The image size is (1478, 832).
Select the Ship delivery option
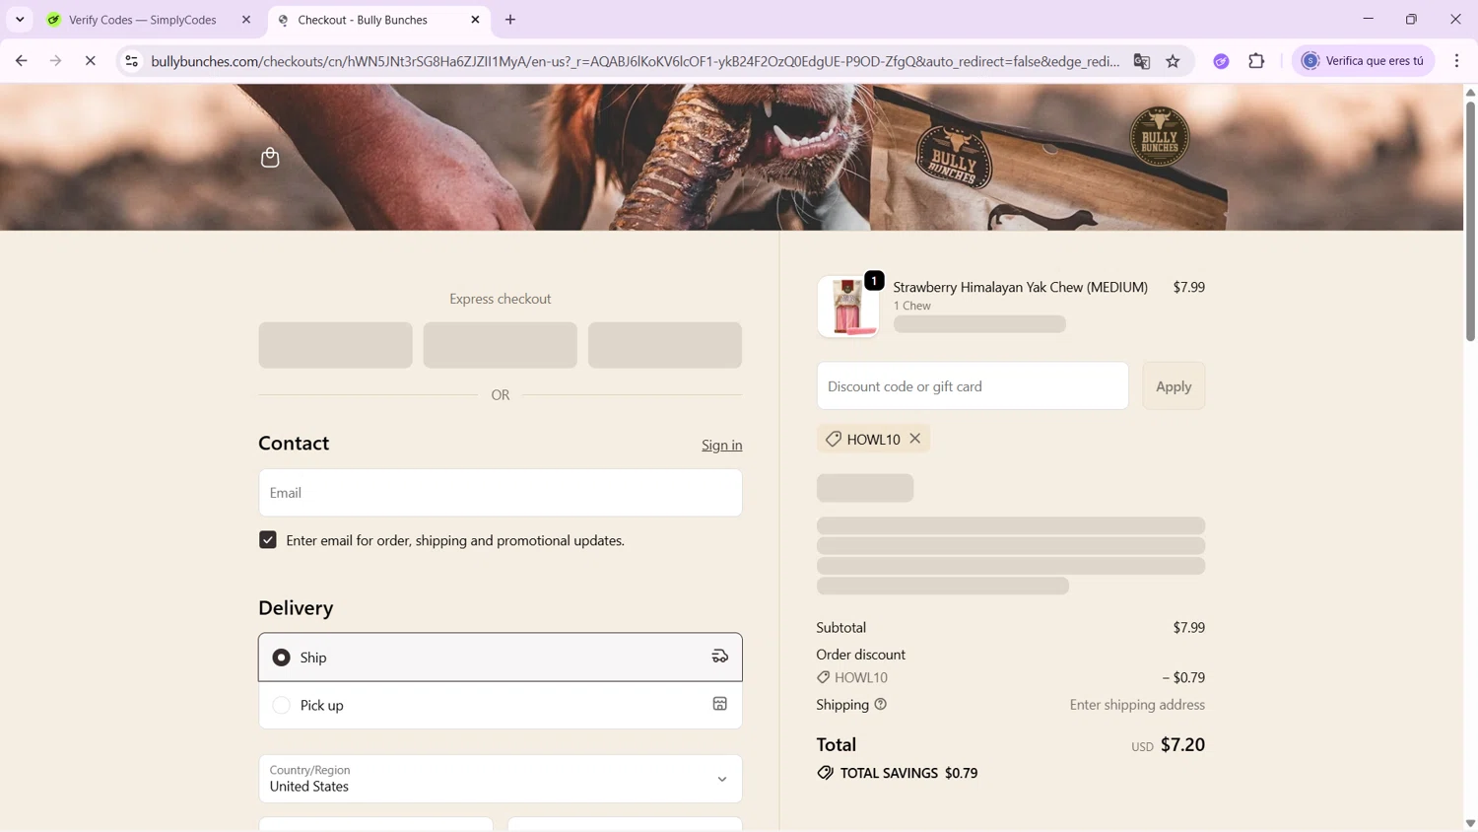(x=501, y=657)
